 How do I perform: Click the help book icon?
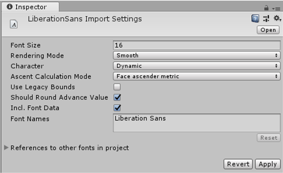[x=255, y=18]
